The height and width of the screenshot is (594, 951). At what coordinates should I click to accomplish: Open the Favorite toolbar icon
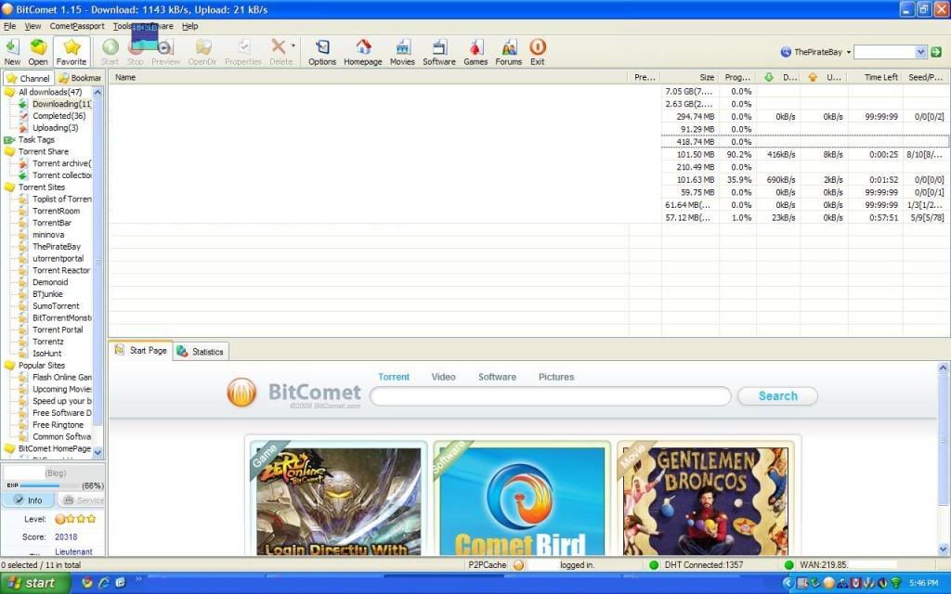pos(72,51)
